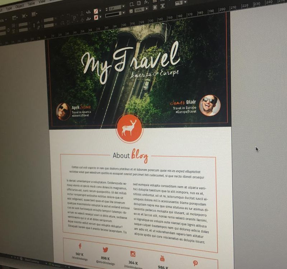Image resolution: width=287 pixels, height=269 pixels.
Task: Select James Blair's round profile photo
Action: [x=210, y=105]
